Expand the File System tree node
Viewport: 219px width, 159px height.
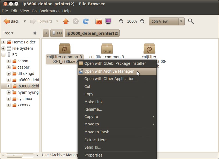[4, 48]
